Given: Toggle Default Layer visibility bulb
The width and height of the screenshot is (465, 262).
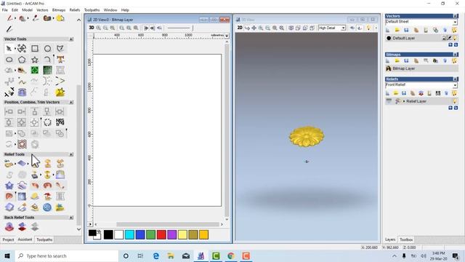Looking at the screenshot, I should coord(456,38).
